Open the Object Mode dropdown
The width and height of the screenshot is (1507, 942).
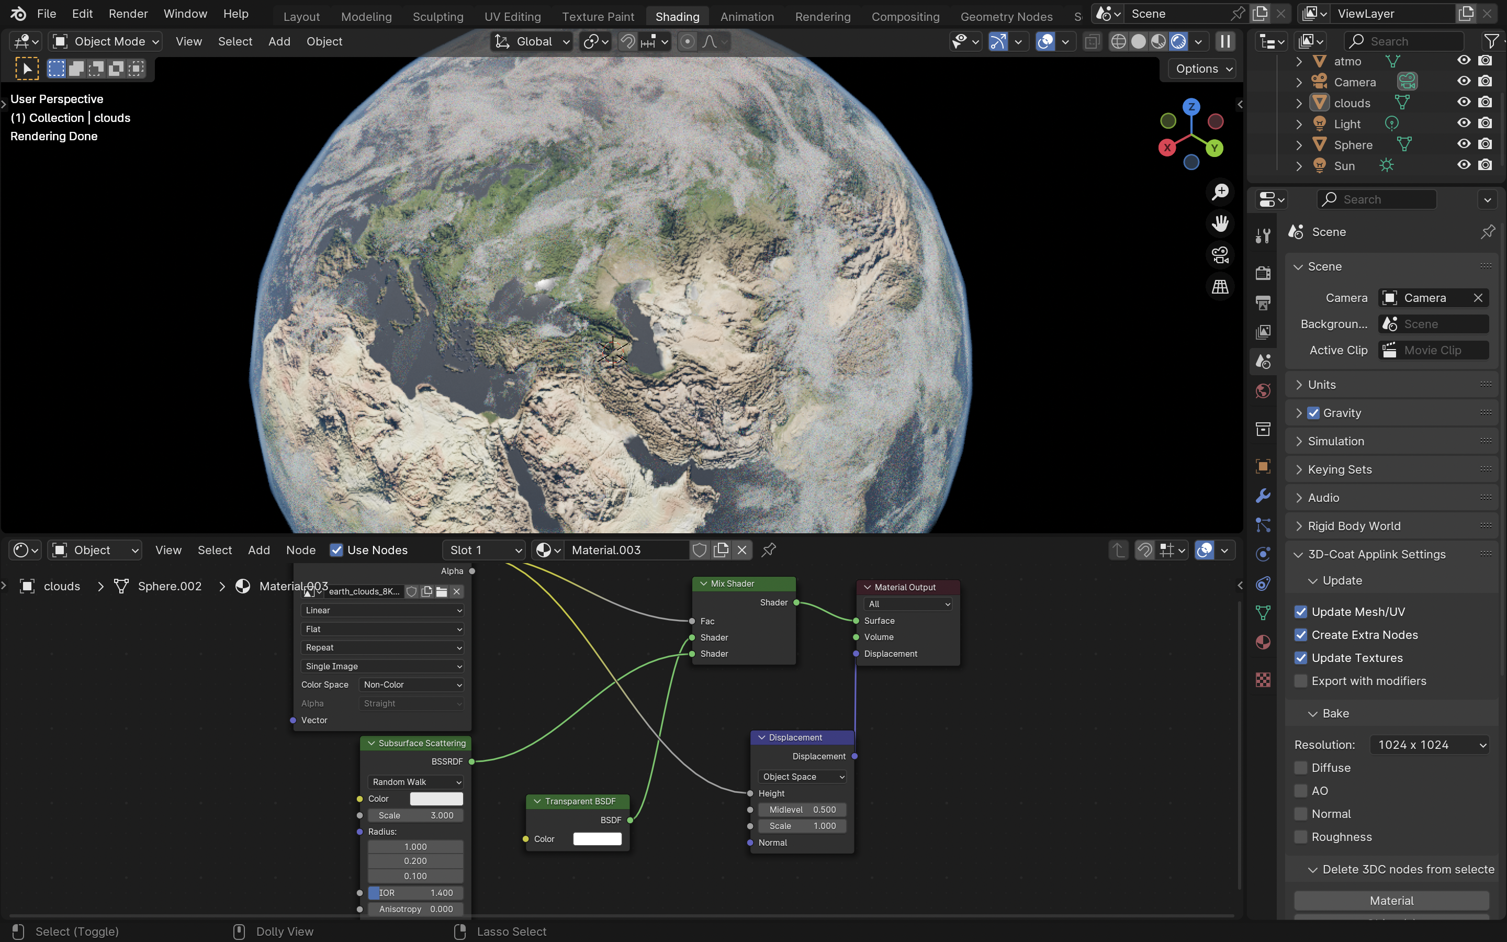tap(106, 42)
